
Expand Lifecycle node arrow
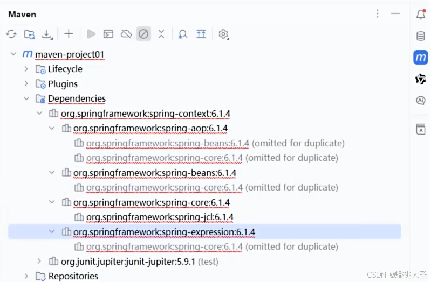click(26, 68)
